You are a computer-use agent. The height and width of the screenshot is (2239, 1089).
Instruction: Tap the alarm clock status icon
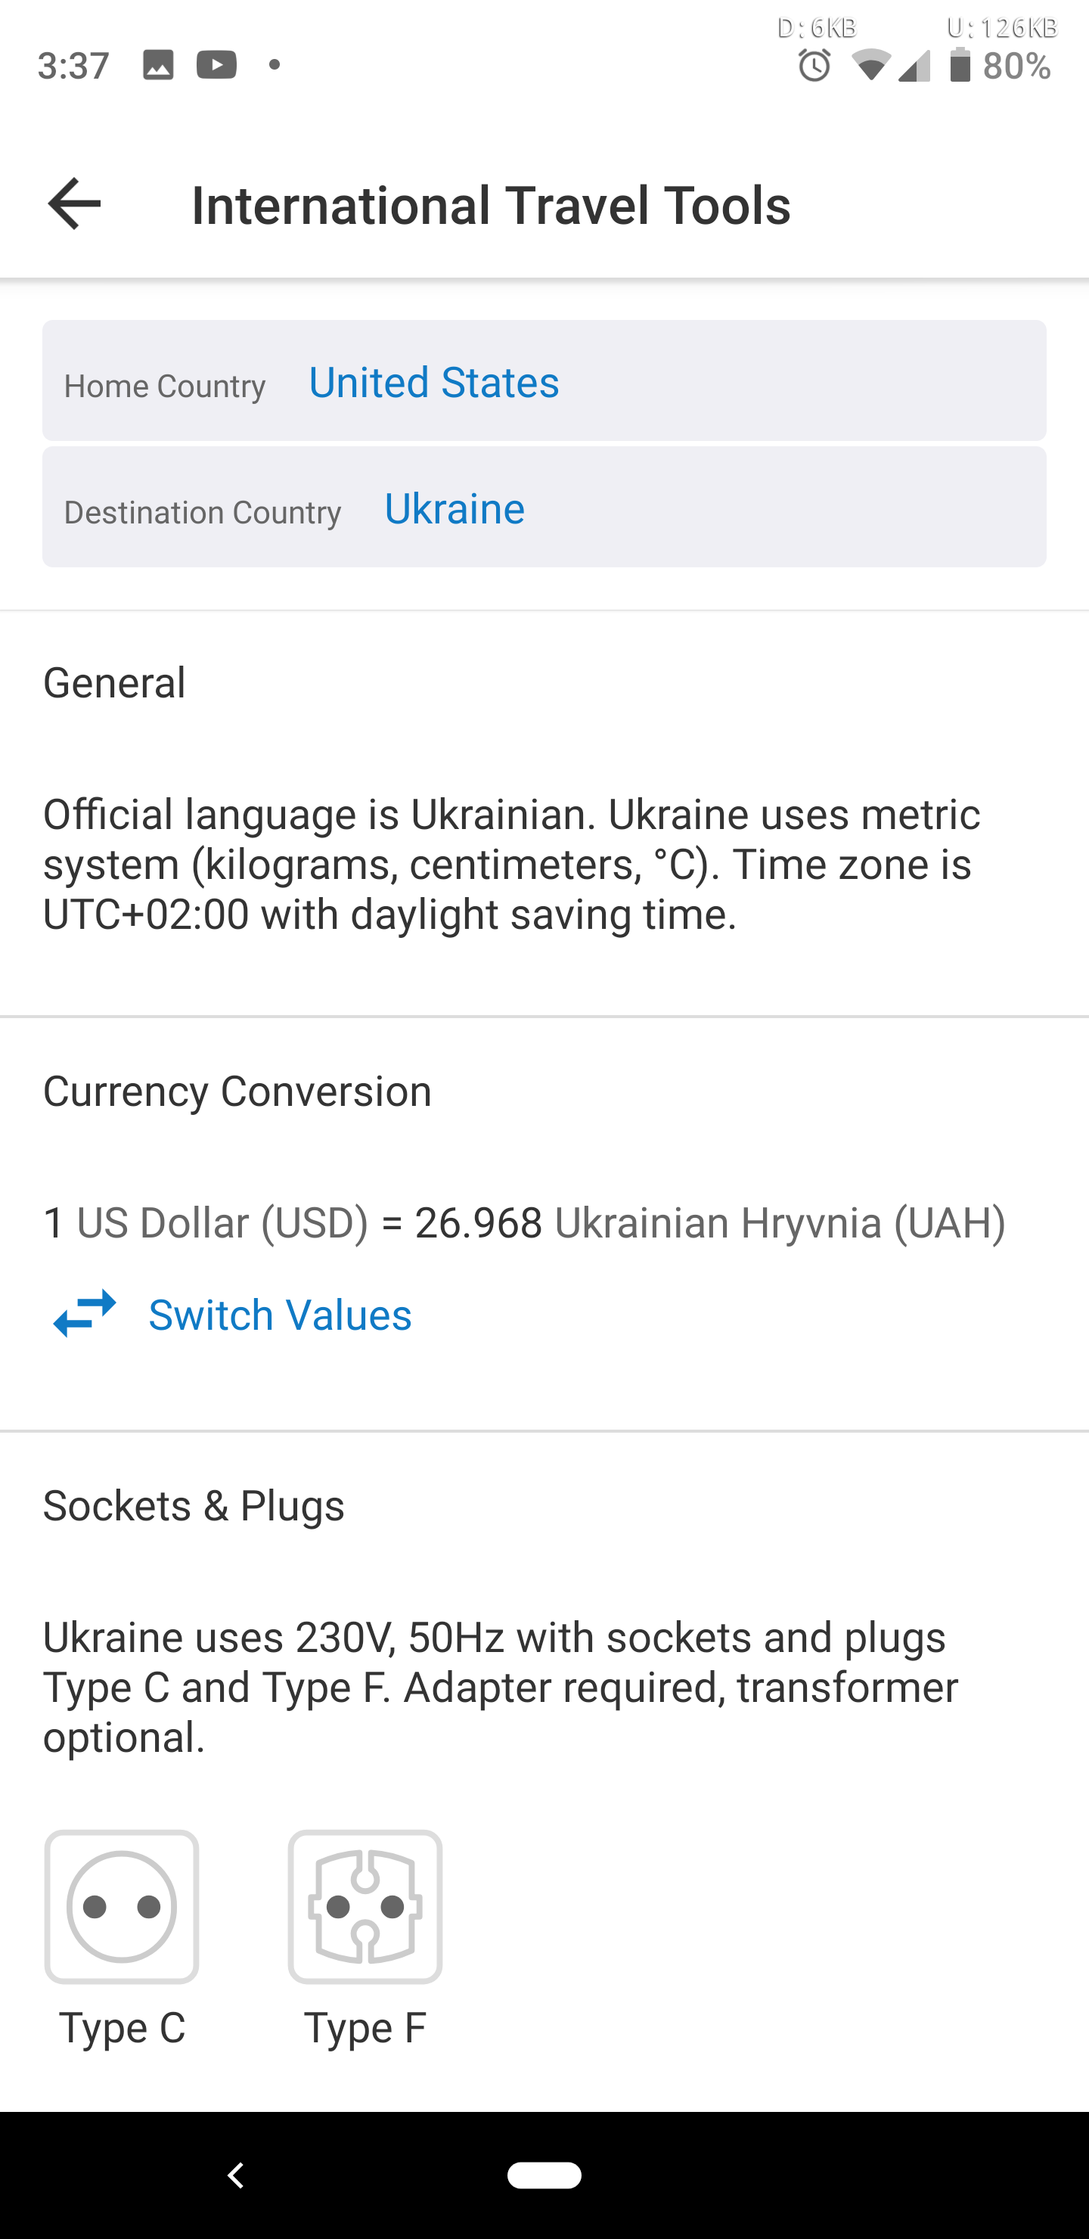point(814,66)
